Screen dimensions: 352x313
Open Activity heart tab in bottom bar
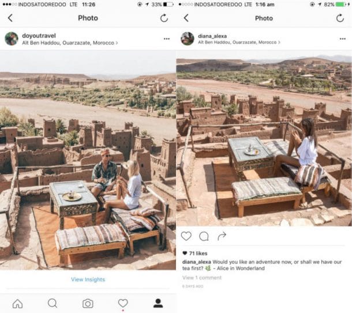[123, 303]
